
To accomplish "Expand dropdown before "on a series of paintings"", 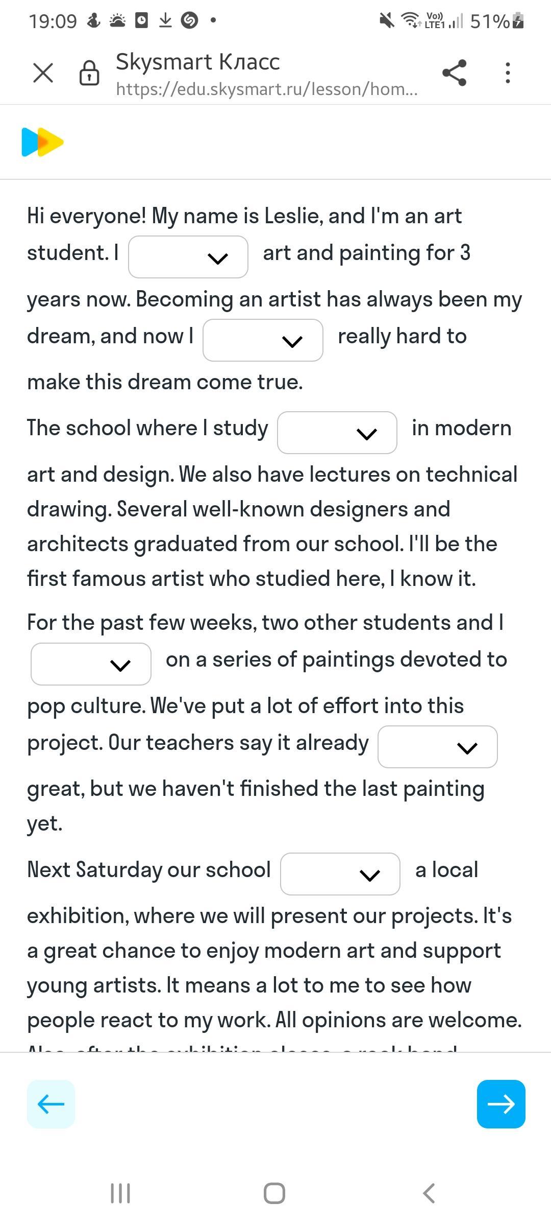I will (x=91, y=664).
